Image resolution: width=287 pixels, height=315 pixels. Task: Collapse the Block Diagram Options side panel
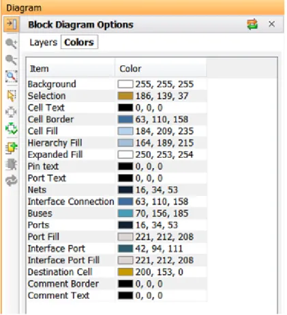11,24
